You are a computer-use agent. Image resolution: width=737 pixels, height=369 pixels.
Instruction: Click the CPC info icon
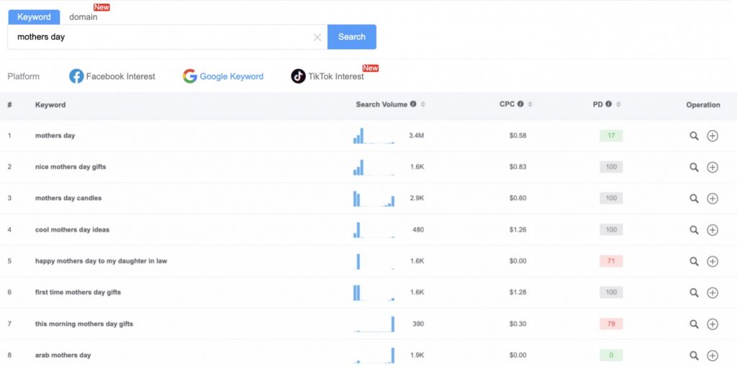(520, 104)
